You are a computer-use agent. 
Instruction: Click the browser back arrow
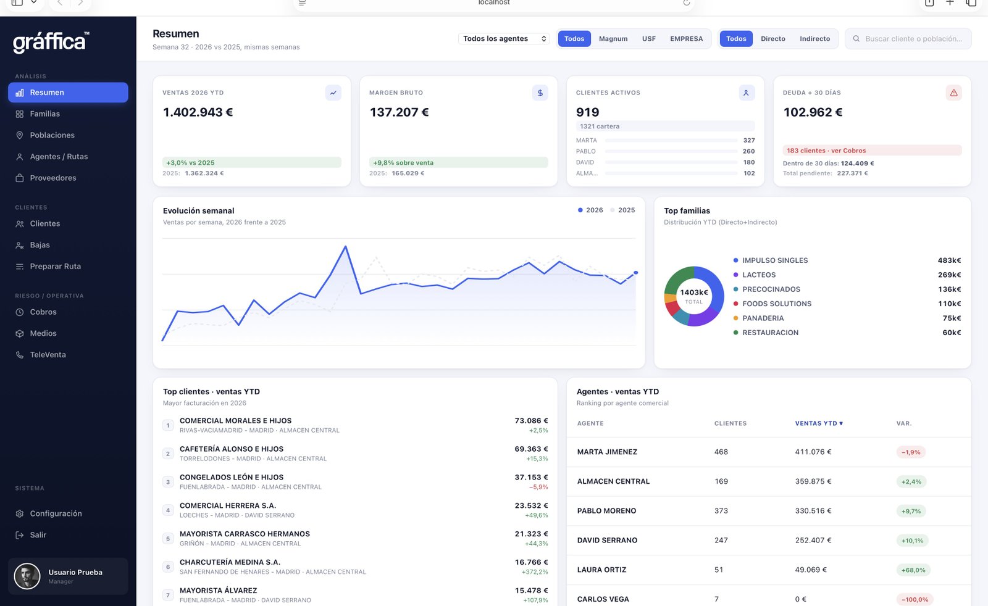point(60,2)
